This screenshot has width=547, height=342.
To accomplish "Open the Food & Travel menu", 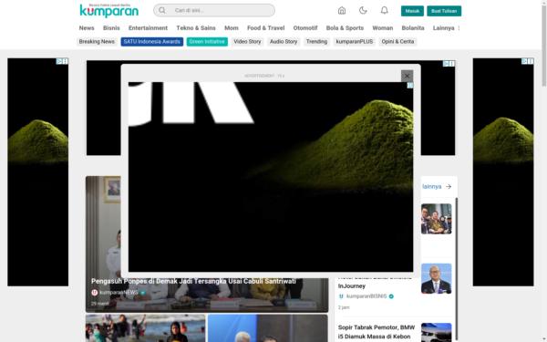I will [266, 28].
